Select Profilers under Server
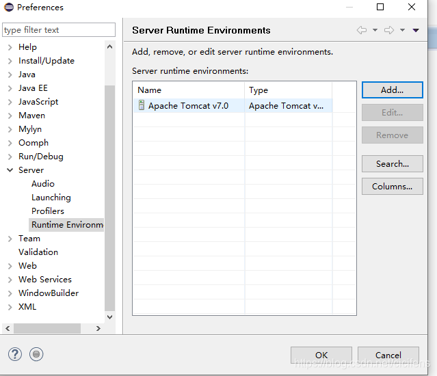437x376 pixels. pyautogui.click(x=48, y=211)
